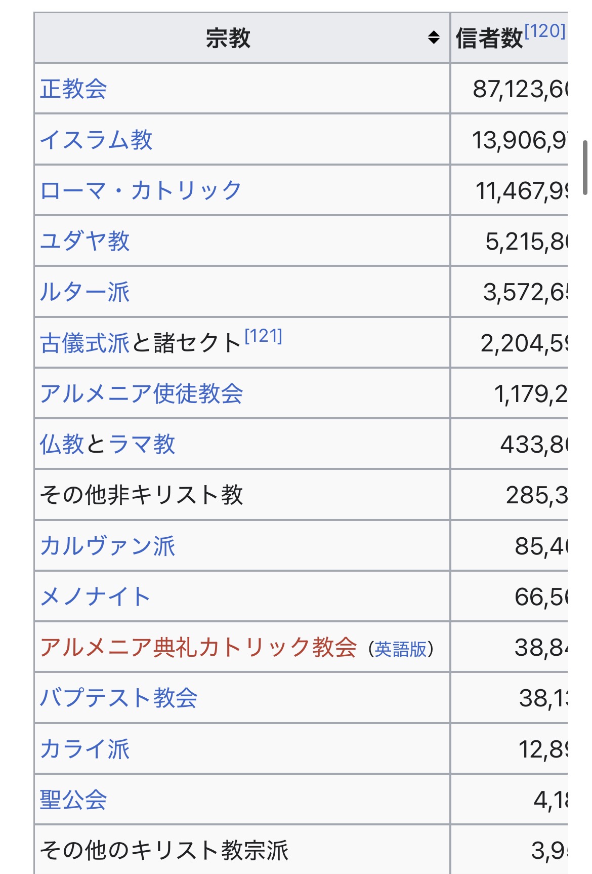This screenshot has width=592, height=874.
Task: Open the 正教会 link
Action: coord(73,89)
